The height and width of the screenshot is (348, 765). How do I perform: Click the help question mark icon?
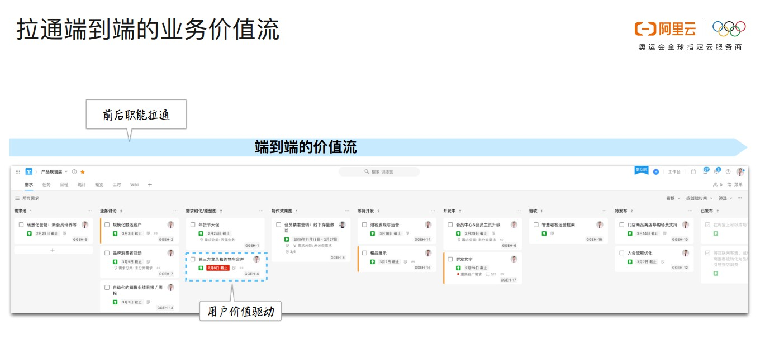[728, 171]
